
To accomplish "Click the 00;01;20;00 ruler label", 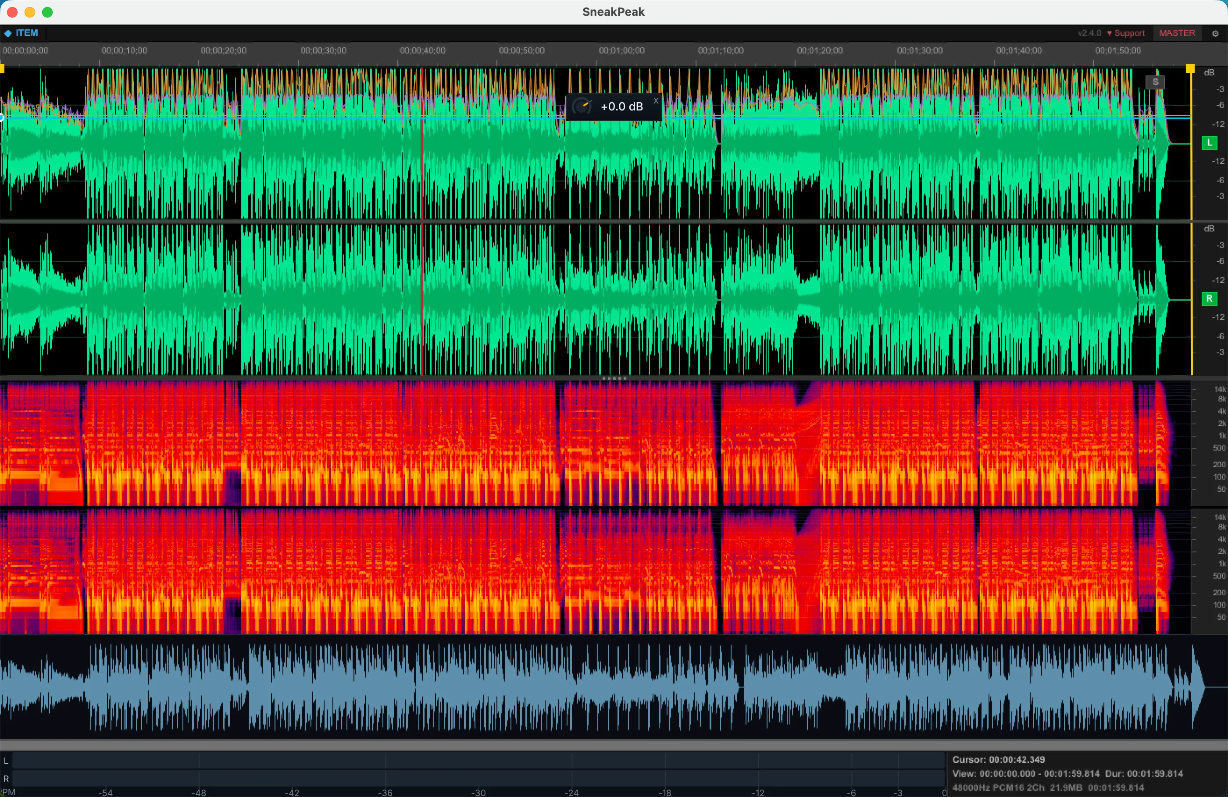I will click(820, 50).
